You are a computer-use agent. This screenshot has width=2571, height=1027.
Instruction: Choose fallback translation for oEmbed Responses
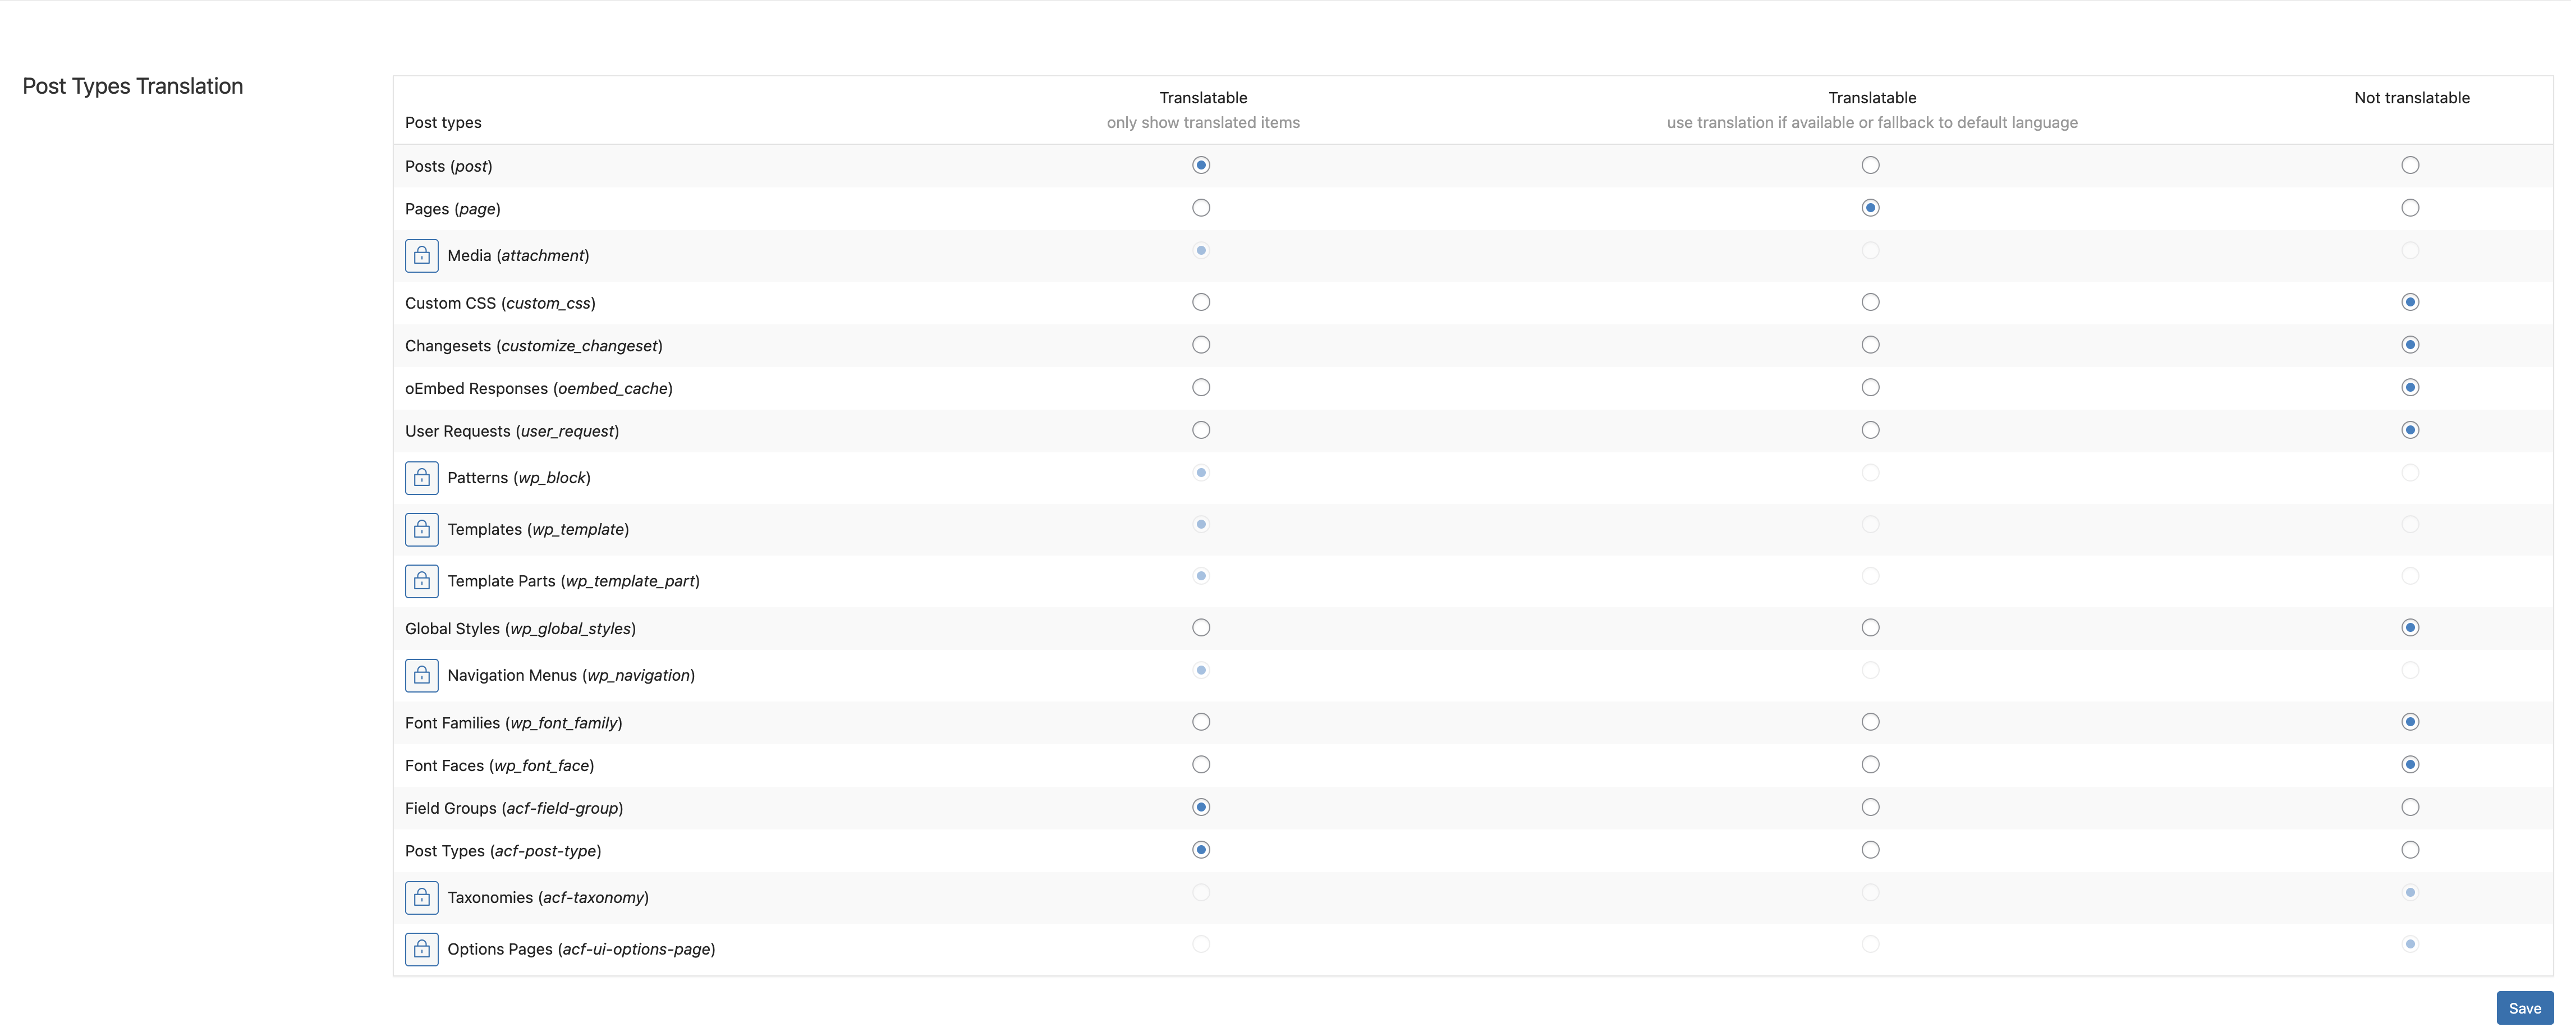(x=1870, y=388)
